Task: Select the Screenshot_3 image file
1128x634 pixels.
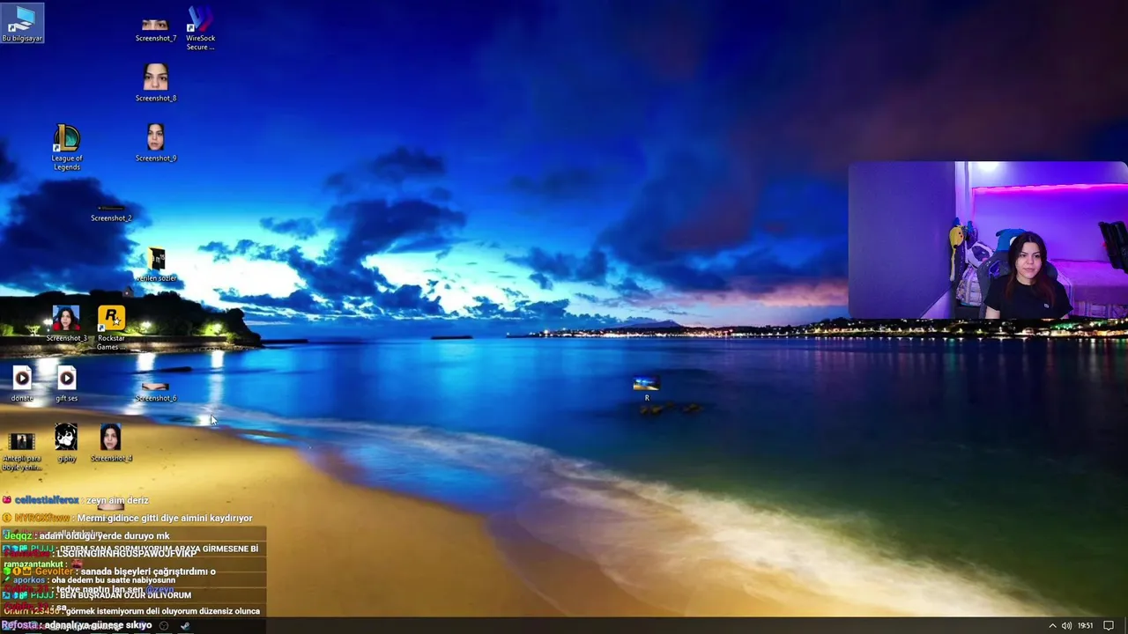Action: pos(66,324)
